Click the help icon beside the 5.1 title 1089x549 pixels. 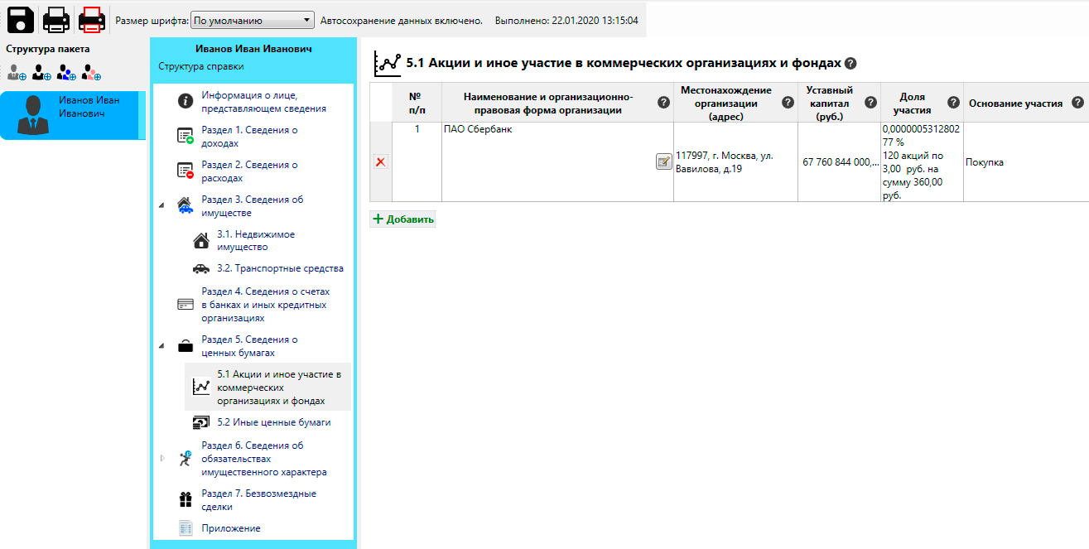(x=850, y=63)
